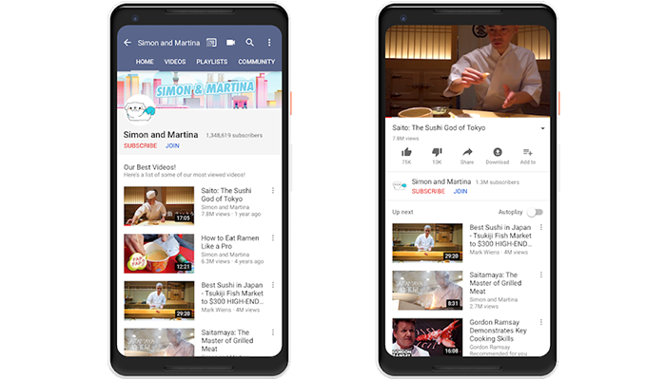
Task: Tap the small channel avatar under the video
Action: (400, 186)
